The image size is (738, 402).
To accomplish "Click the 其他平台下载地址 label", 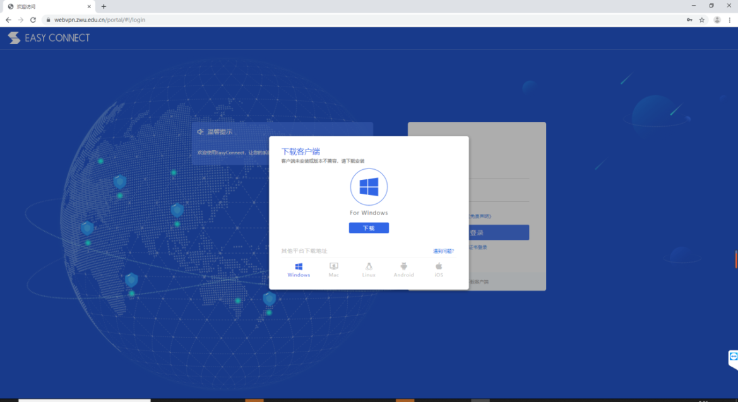I will point(304,251).
